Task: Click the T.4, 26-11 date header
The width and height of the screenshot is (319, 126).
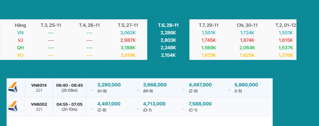Action: [89, 25]
